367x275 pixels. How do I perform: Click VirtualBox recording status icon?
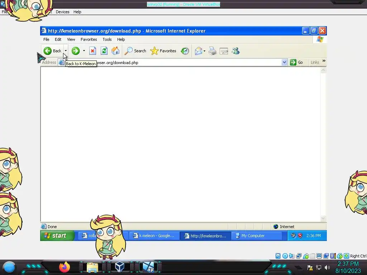pos(326,256)
